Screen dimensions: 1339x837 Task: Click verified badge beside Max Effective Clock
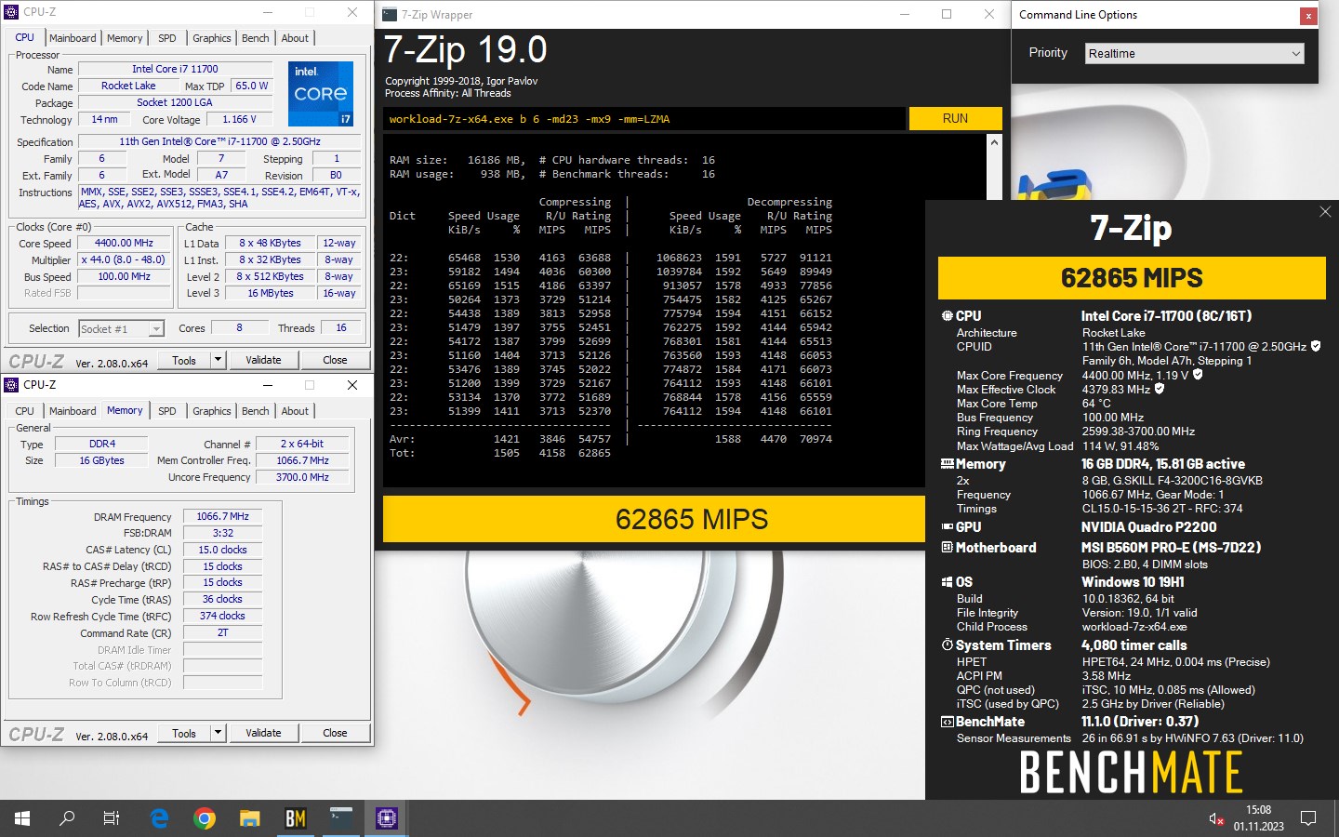pyautogui.click(x=1160, y=389)
